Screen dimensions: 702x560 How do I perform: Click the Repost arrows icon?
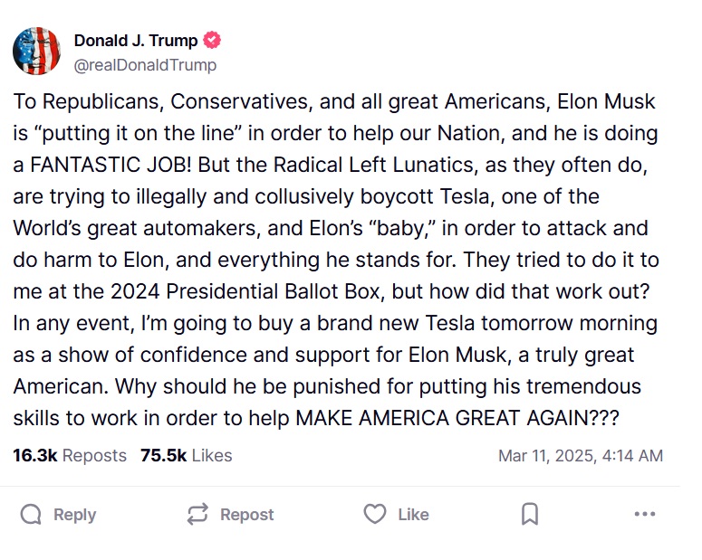pyautogui.click(x=197, y=515)
